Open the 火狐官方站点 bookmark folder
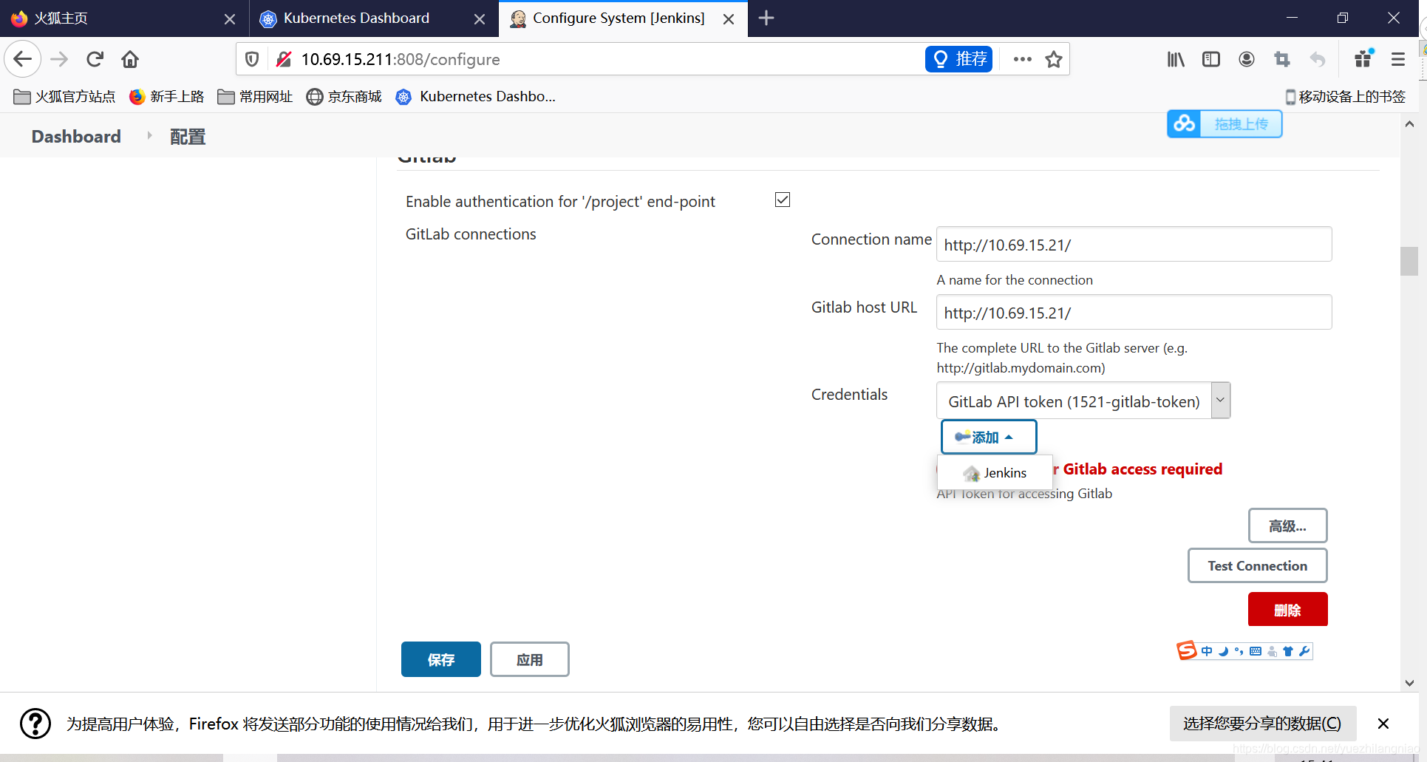1427x762 pixels. pyautogui.click(x=65, y=97)
